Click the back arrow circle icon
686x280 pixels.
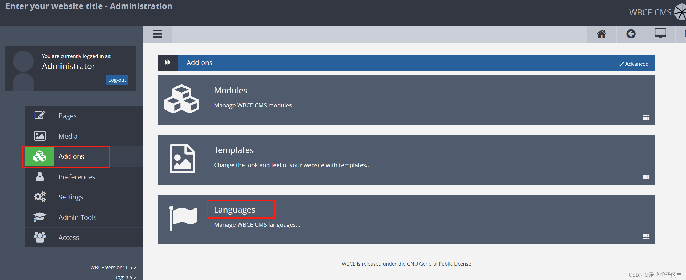(631, 34)
